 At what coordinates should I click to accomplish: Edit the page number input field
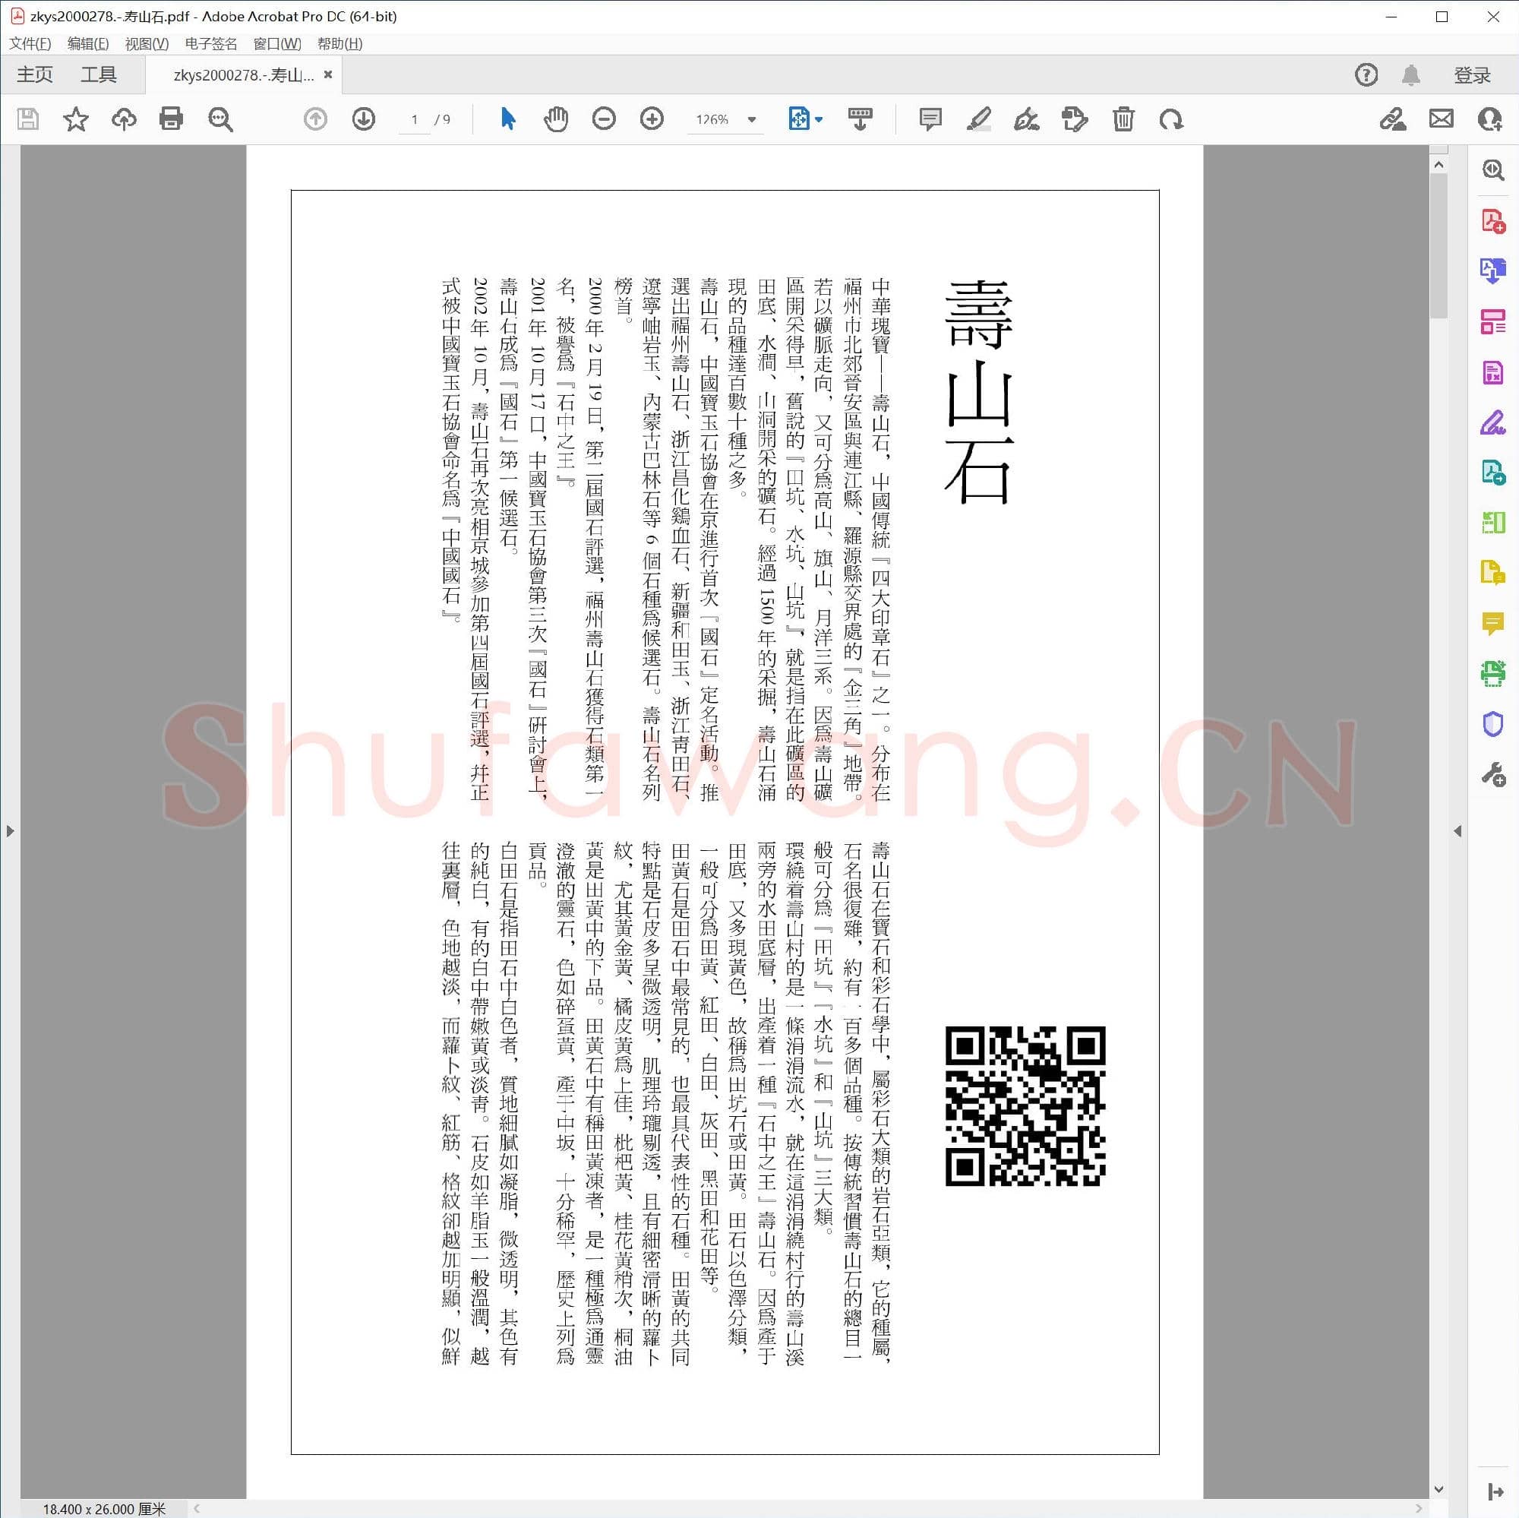point(415,119)
